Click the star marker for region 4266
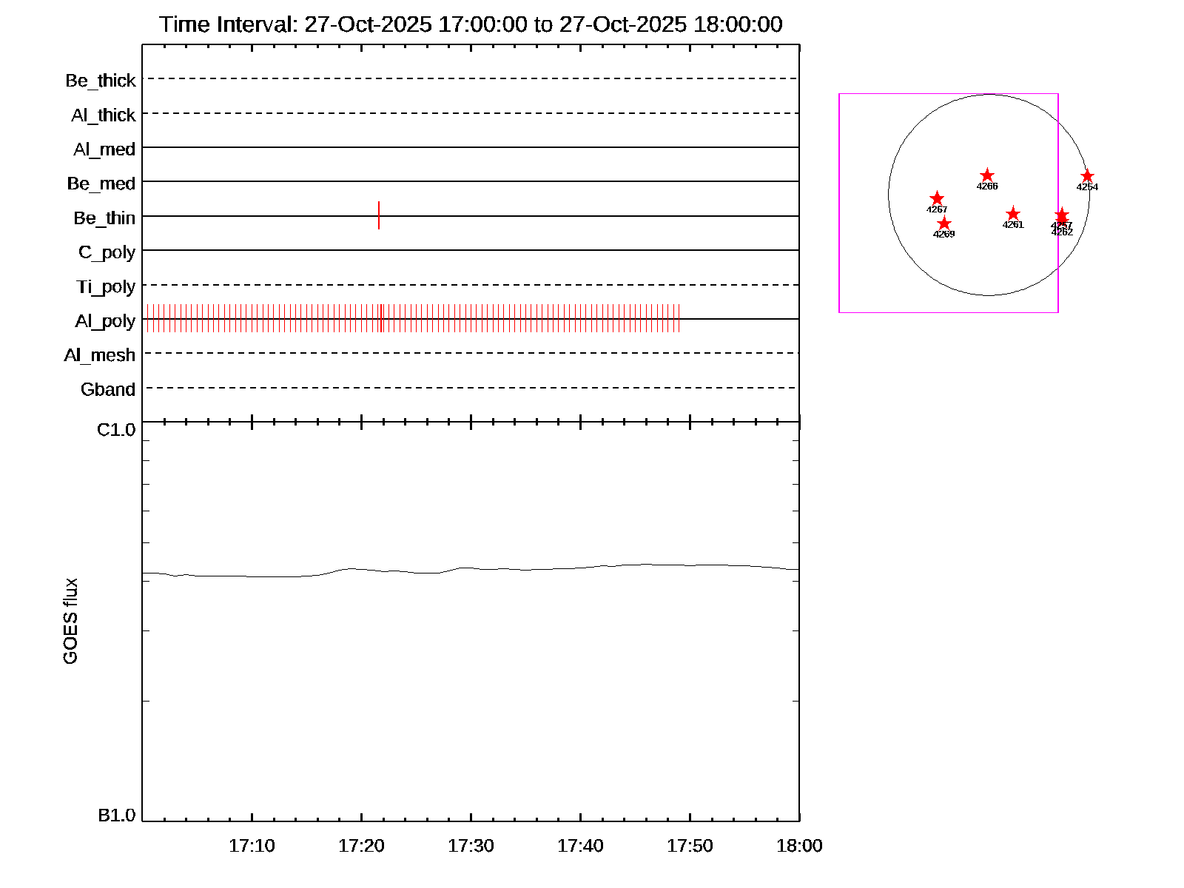1184x888 pixels. coord(986,175)
